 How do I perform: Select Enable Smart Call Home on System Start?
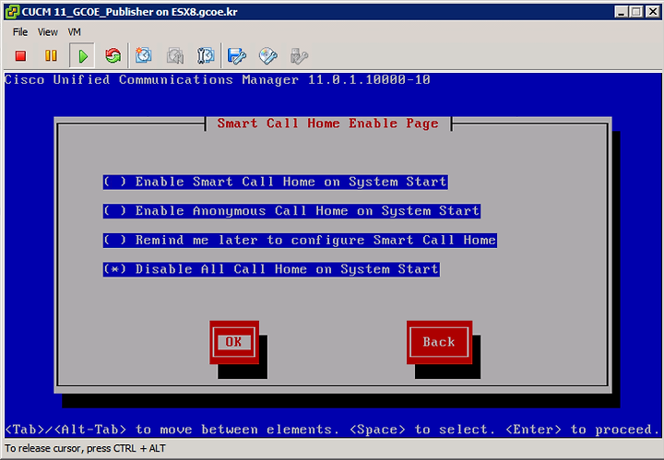(275, 182)
